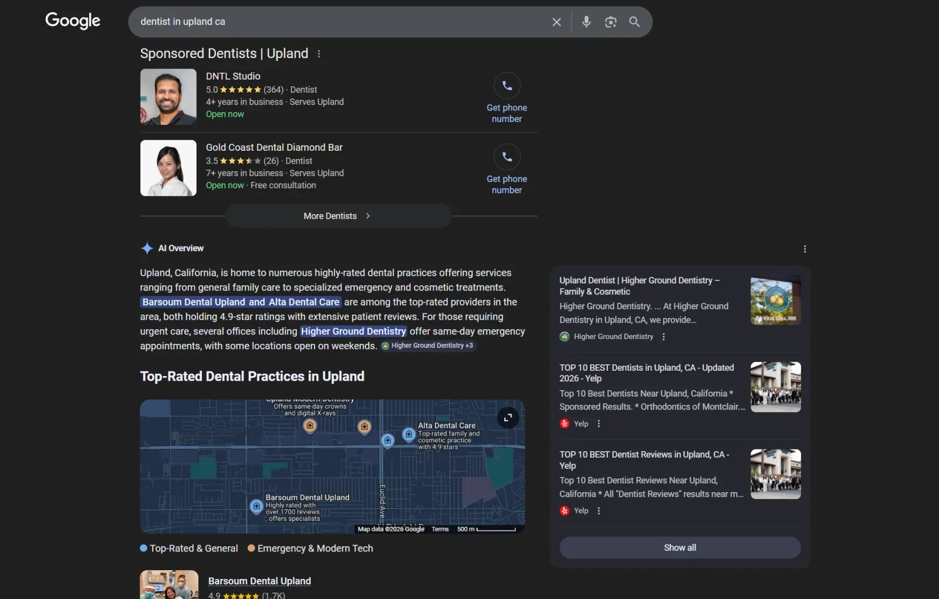Viewport: 939px width, 599px height.
Task: Open Barsoum Dental Upland listing link
Action: [259, 581]
